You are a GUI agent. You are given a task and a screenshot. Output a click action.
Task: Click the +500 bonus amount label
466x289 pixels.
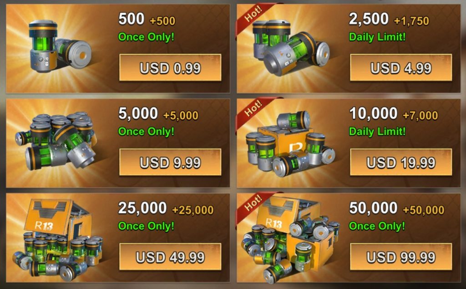[x=162, y=21]
